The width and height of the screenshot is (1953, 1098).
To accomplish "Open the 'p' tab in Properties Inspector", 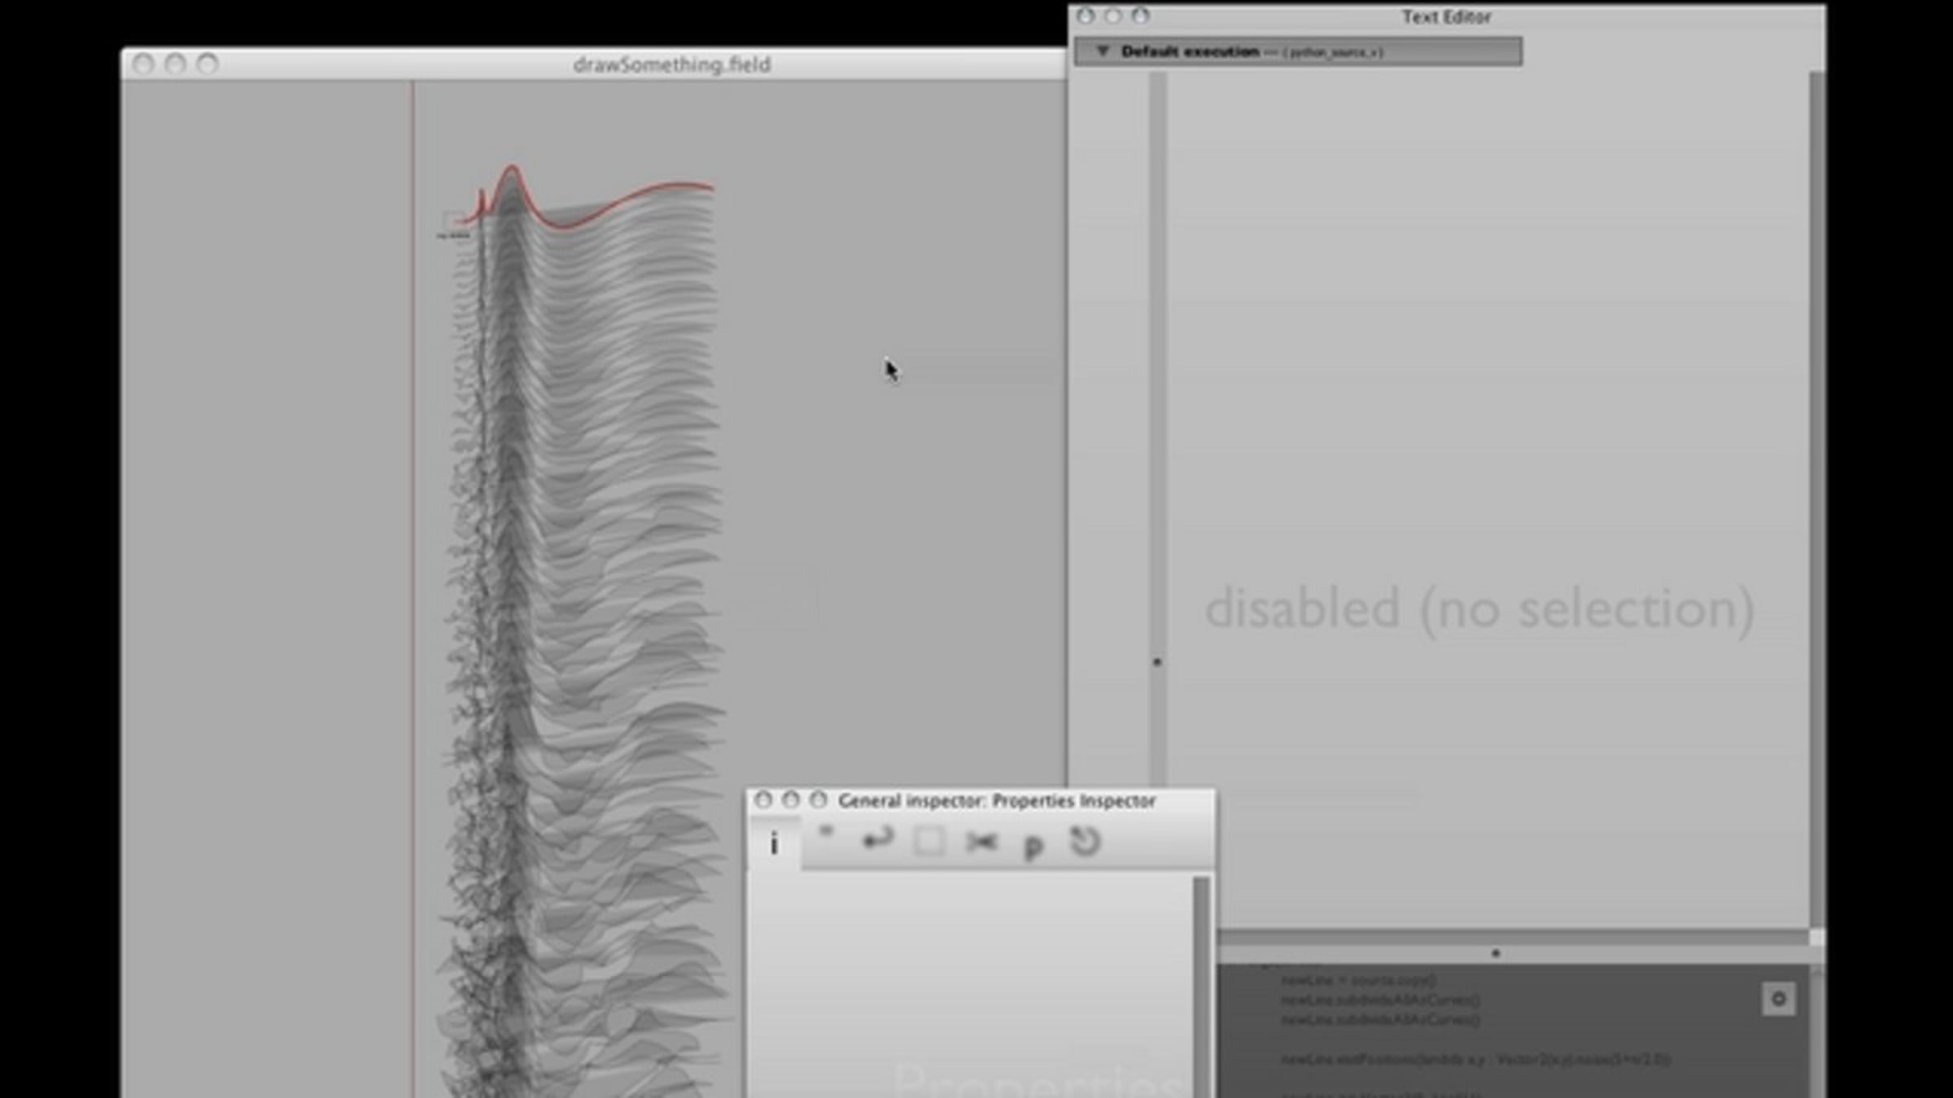I will pyautogui.click(x=1033, y=846).
